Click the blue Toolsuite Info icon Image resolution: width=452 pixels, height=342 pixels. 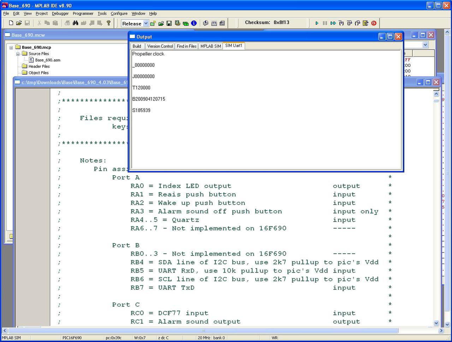194,23
